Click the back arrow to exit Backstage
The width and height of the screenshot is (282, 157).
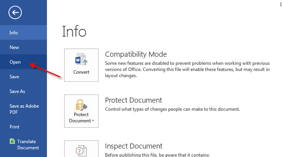15,13
